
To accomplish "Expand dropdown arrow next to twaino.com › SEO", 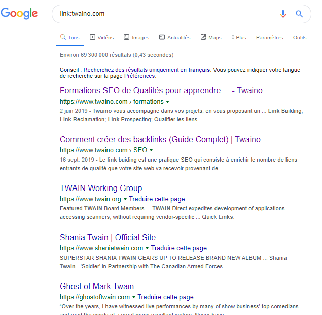I will 151,150.
